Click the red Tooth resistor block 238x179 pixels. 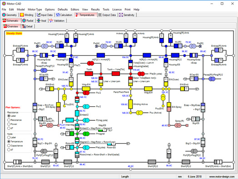pyautogui.click(x=89, y=74)
